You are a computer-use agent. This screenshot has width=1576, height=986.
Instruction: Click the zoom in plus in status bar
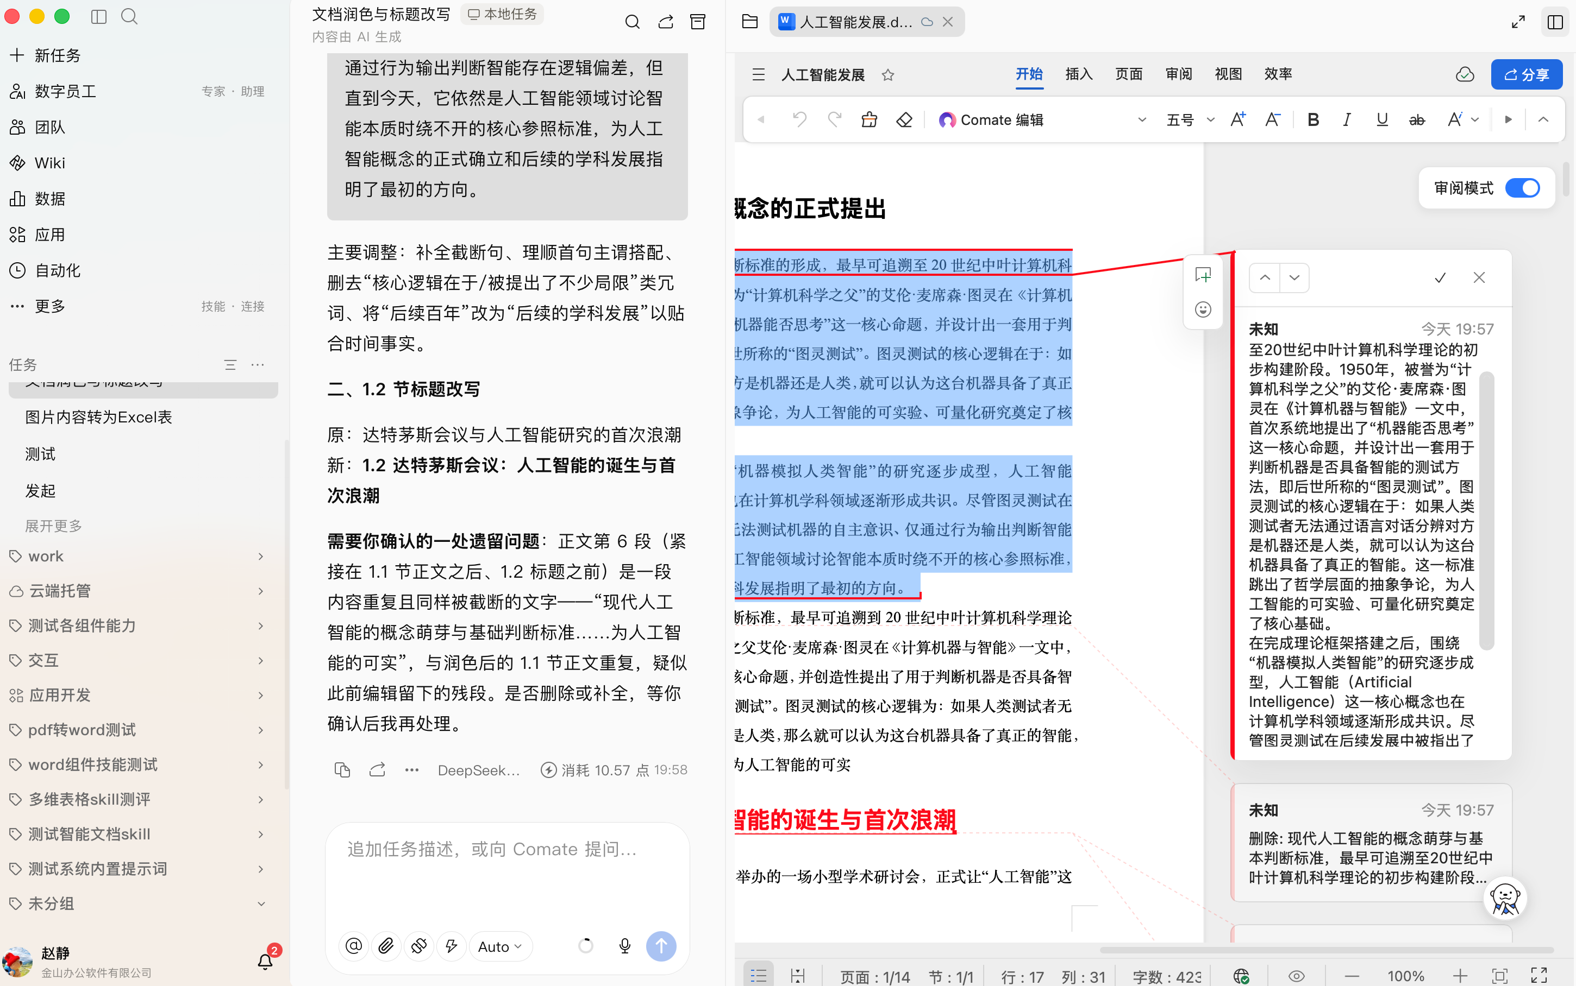(1460, 976)
